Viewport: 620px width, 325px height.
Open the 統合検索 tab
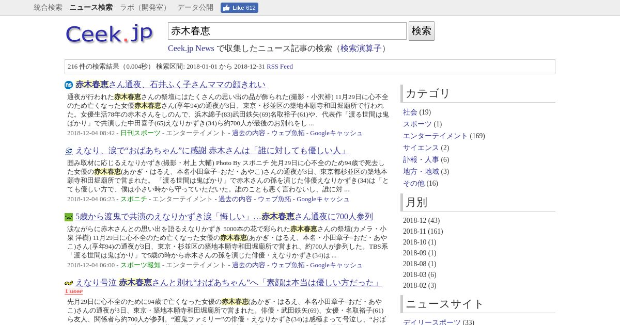point(48,8)
